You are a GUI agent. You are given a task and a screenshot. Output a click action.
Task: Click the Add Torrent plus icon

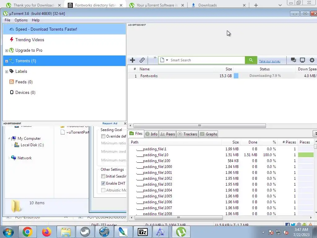[132, 60]
